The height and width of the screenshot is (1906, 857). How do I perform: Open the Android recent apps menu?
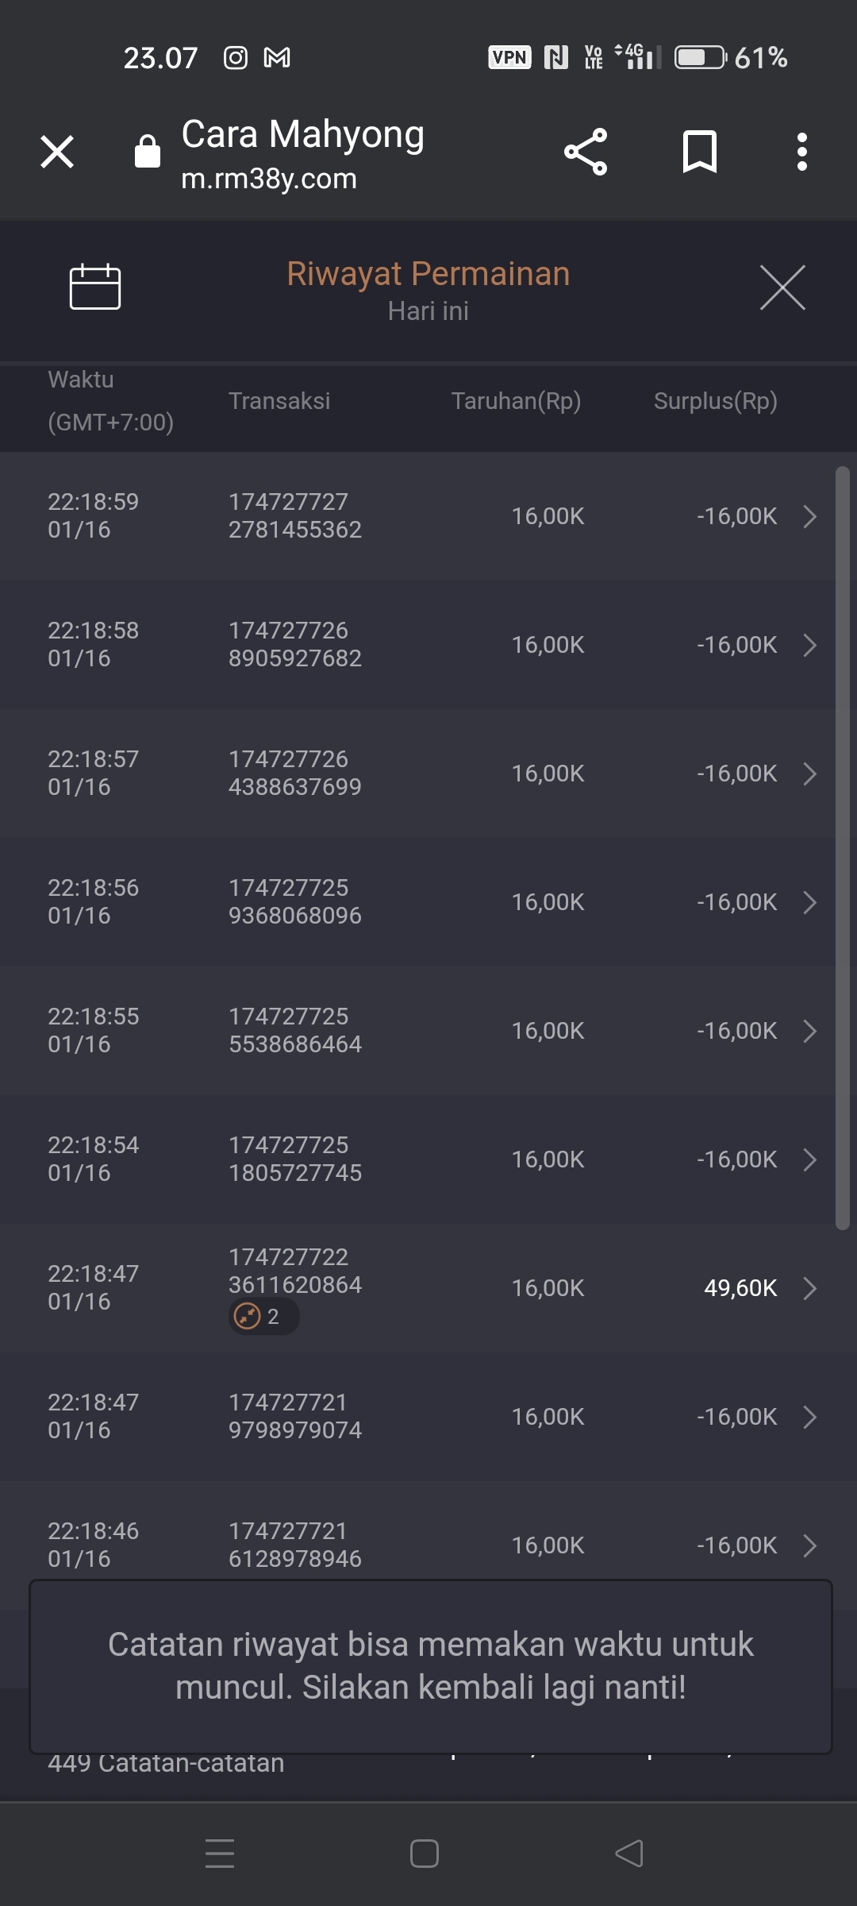click(x=220, y=1854)
